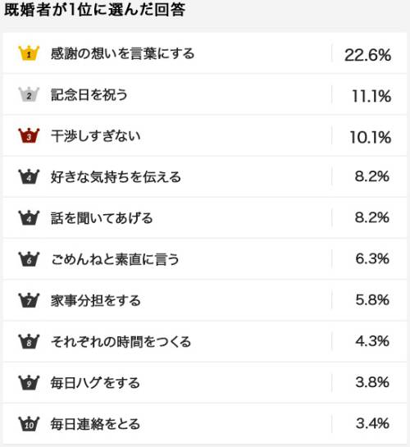Select 記念日を祝う answer text
Viewport: 410px width, 447px height.
pos(89,94)
